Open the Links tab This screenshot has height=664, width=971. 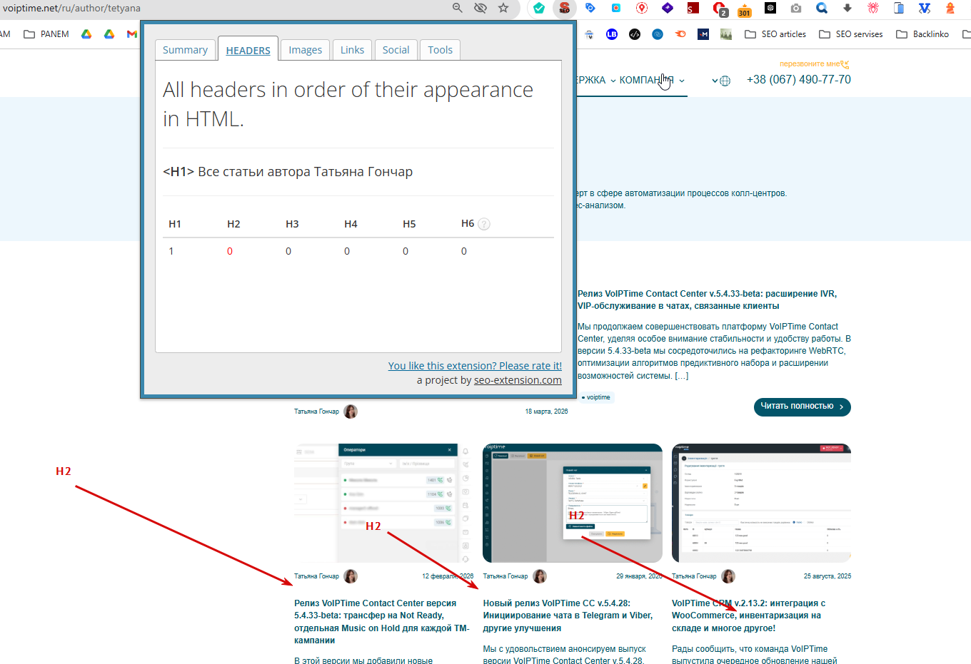[x=352, y=50]
